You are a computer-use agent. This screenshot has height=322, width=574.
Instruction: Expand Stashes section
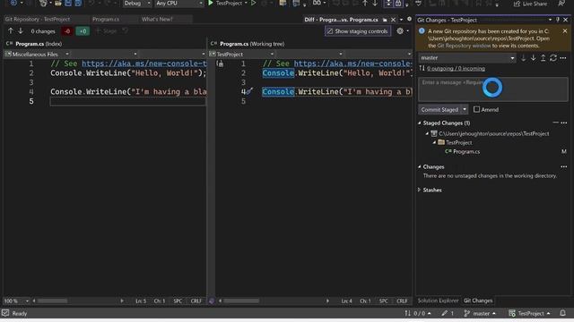tap(420, 190)
